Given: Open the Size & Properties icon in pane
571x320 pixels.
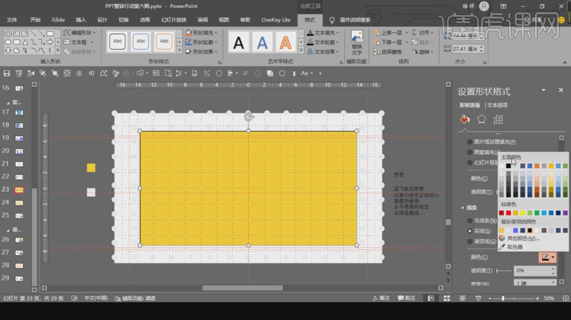Looking at the screenshot, I should pyautogui.click(x=498, y=120).
